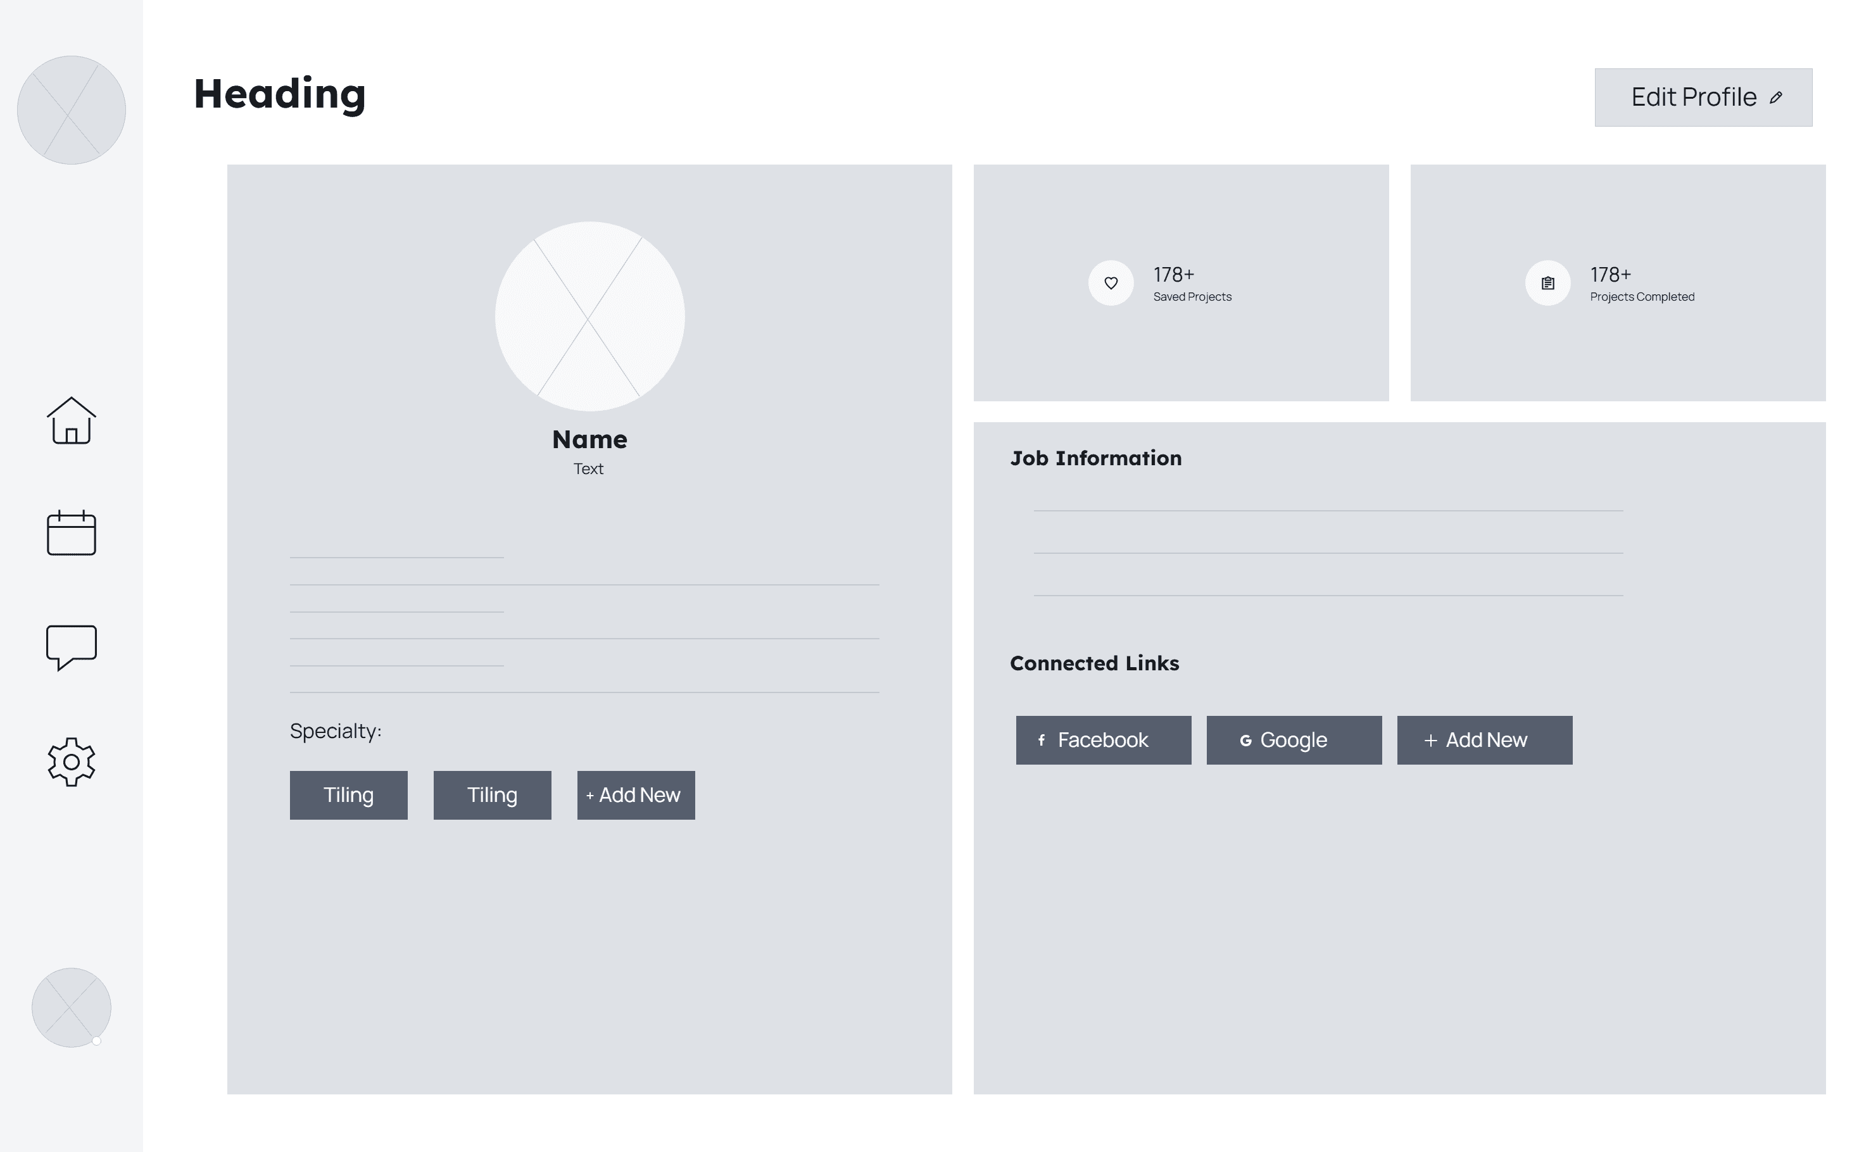Select the second Tiling specialty tag

click(491, 794)
